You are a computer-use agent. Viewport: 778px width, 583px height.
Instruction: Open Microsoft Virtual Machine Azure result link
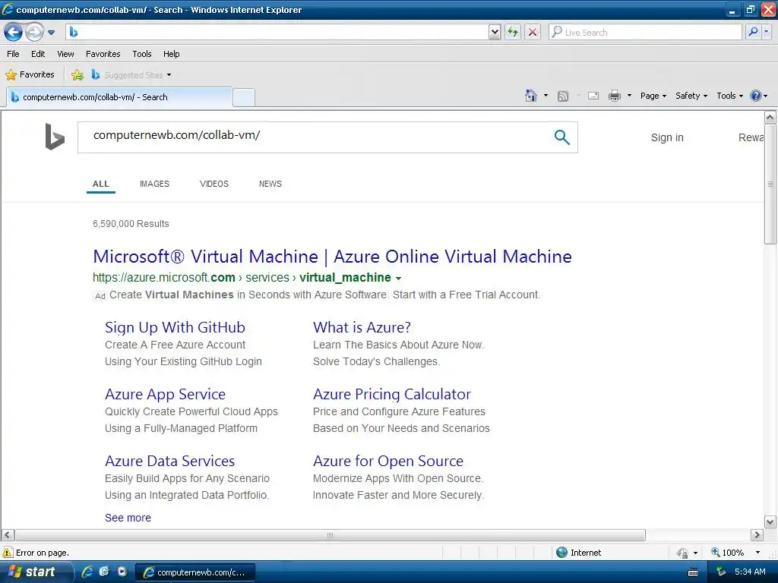pyautogui.click(x=333, y=257)
